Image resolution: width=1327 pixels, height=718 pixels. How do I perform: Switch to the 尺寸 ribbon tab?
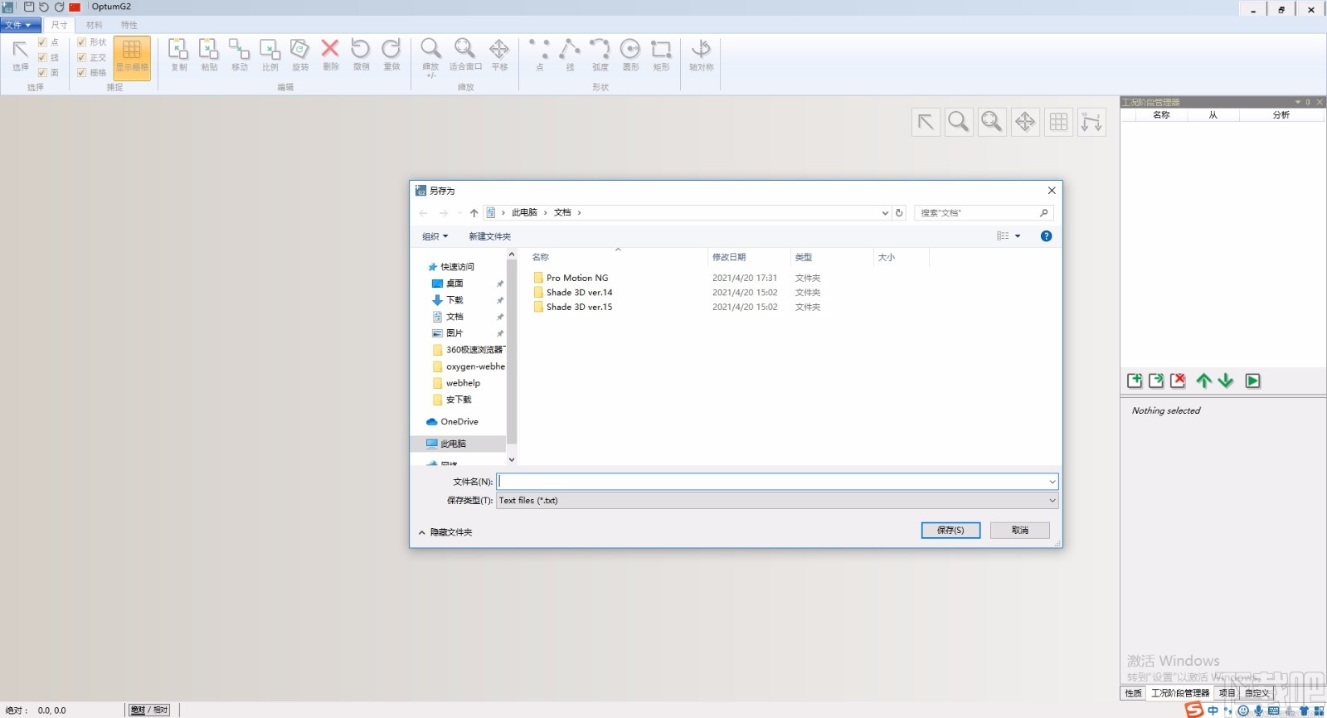pos(59,25)
